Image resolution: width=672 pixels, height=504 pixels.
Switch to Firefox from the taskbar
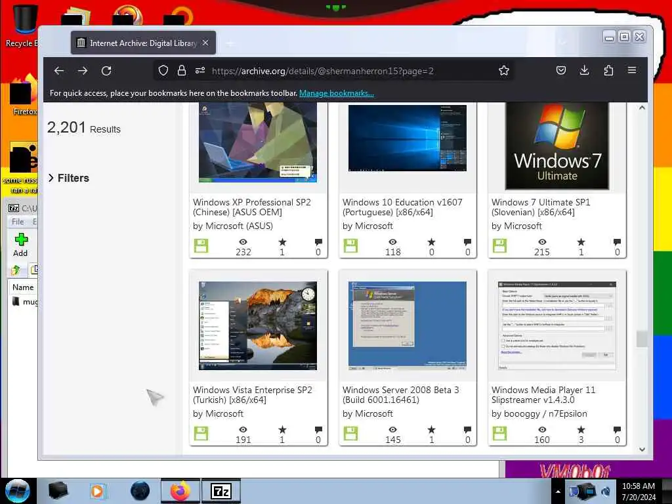[x=180, y=491]
